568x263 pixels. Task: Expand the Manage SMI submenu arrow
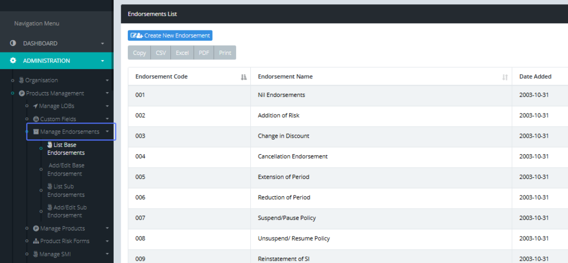pos(107,254)
